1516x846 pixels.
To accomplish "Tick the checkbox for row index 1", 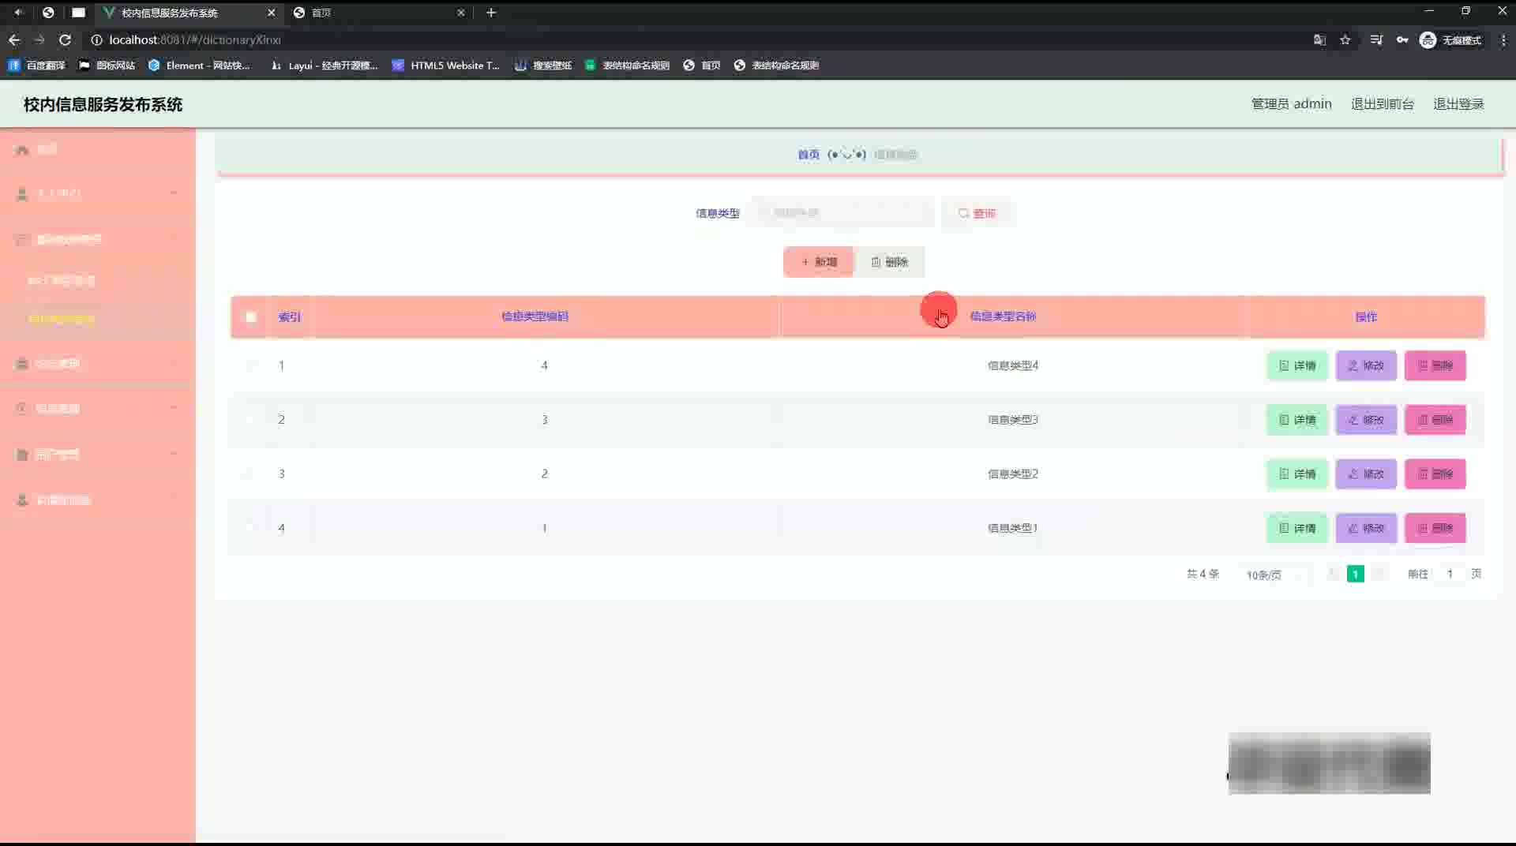I will coord(251,365).
